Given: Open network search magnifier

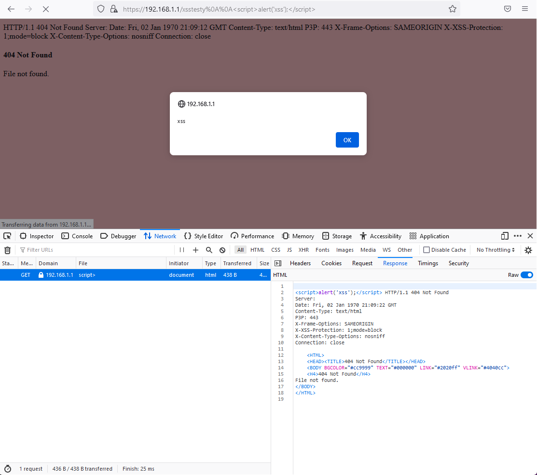Looking at the screenshot, I should [x=209, y=250].
